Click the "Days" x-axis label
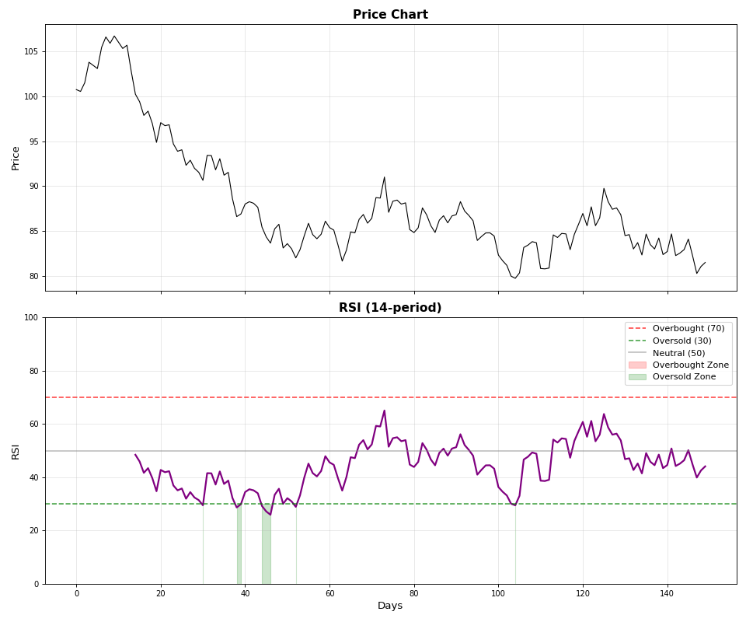Image resolution: width=746 pixels, height=622 pixels. [390, 606]
